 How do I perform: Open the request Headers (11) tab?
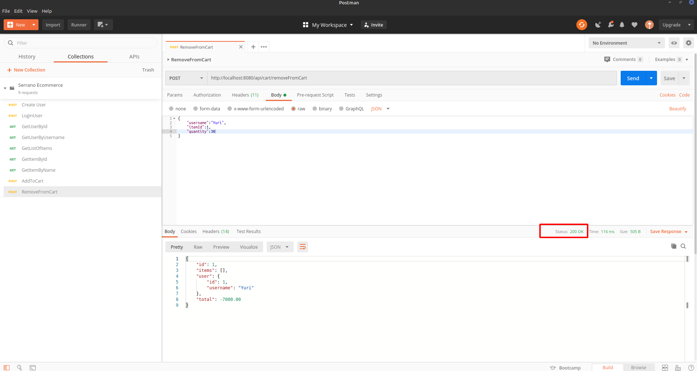(x=245, y=95)
